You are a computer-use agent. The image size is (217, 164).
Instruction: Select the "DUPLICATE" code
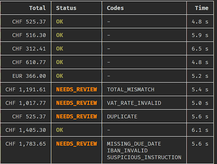pyautogui.click(x=122, y=117)
